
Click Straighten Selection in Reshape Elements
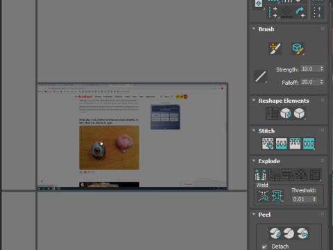(x=272, y=113)
